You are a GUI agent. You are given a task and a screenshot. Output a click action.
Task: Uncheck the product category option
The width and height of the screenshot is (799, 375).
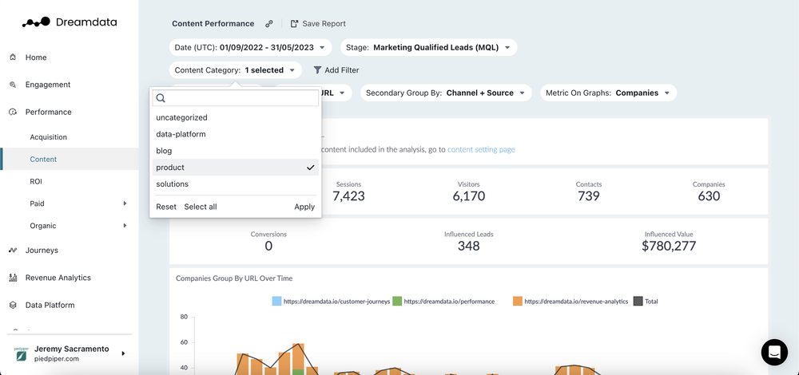236,168
